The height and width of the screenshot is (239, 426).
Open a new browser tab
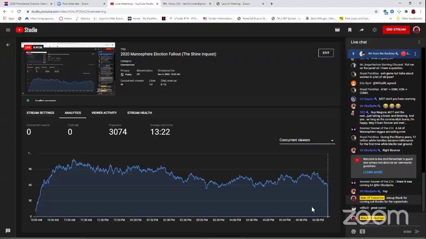click(x=272, y=4)
